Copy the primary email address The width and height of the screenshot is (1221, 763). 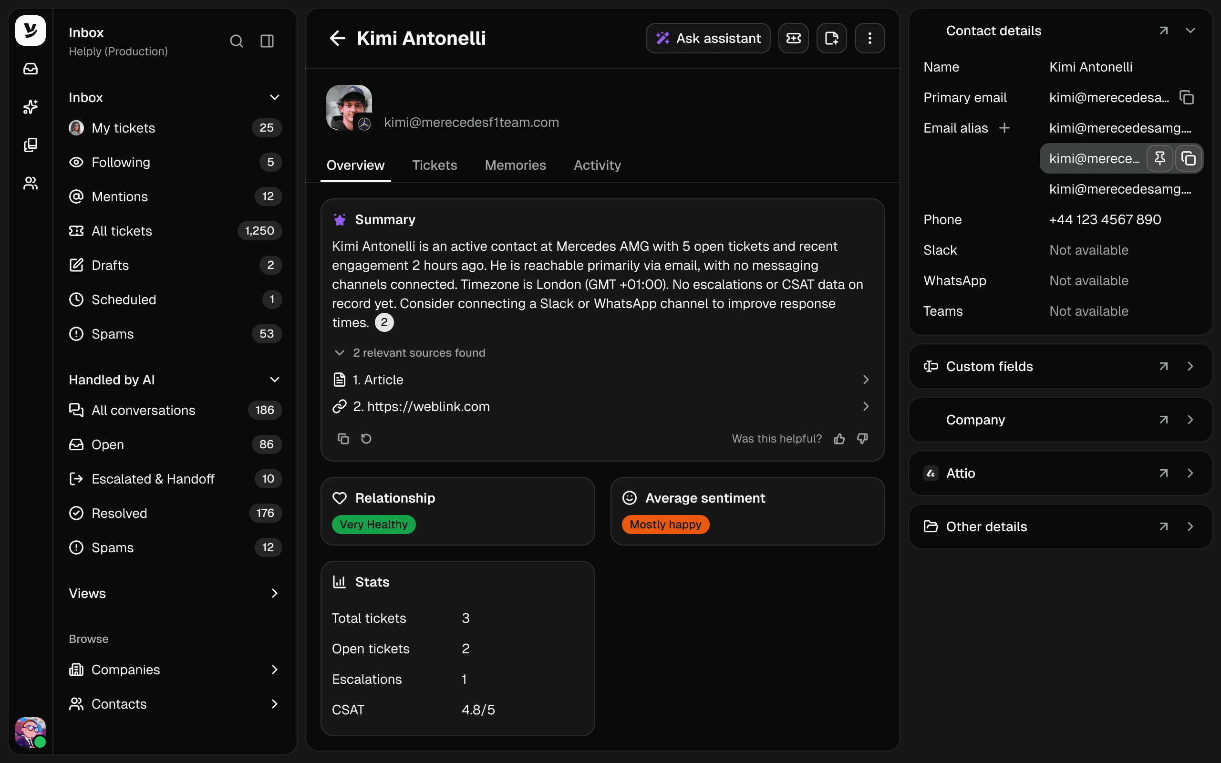pos(1187,97)
